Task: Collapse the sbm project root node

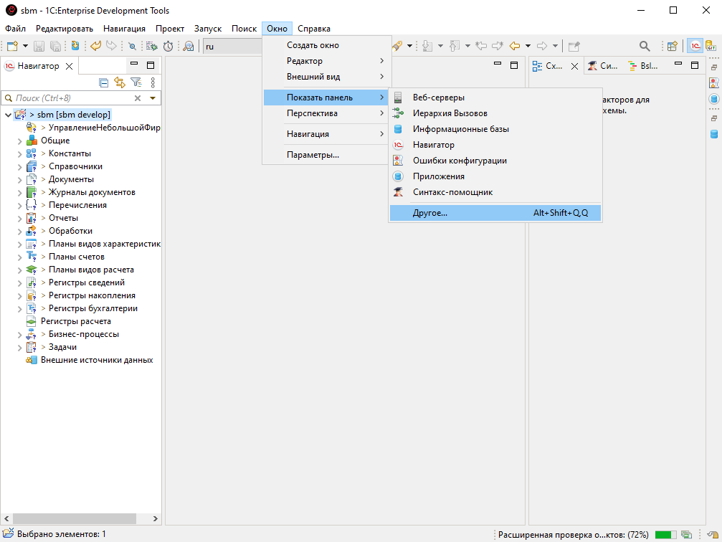Action: coord(8,115)
